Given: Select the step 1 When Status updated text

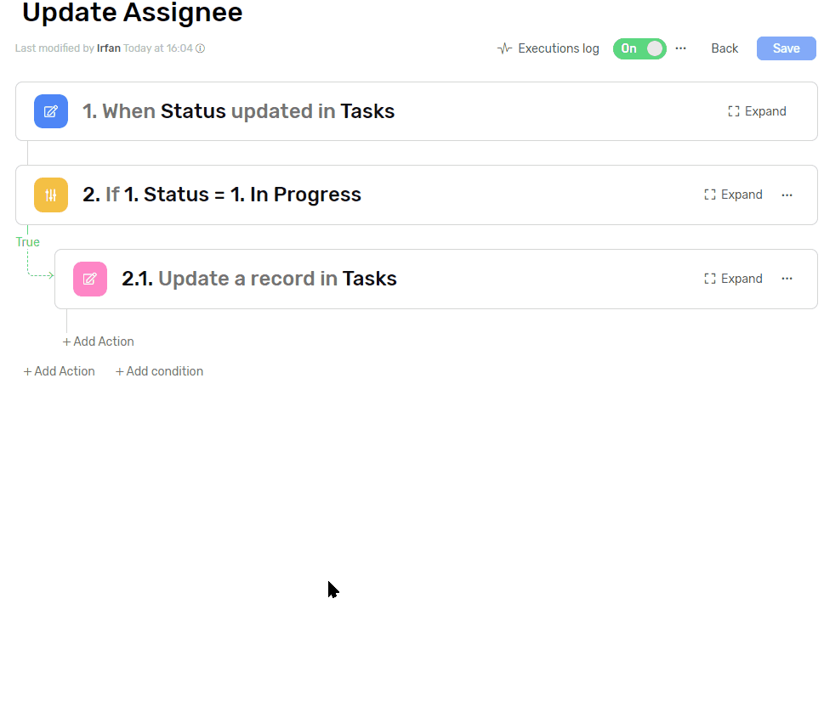Looking at the screenshot, I should click(x=238, y=111).
